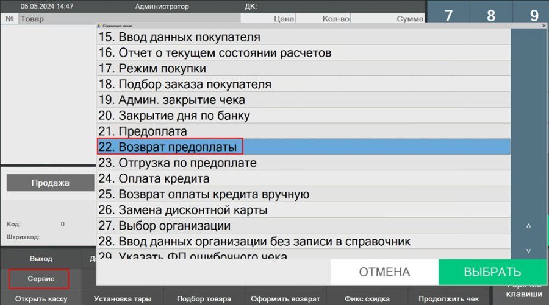Open the горячие клавиши button

(521, 295)
